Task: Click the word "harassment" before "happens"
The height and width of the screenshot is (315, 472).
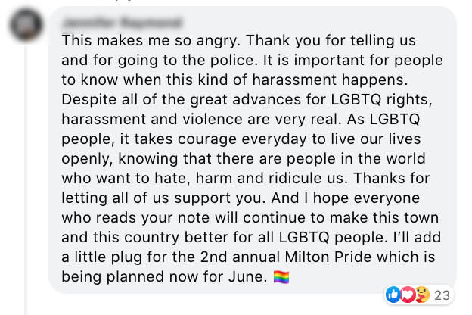Action: tap(294, 80)
